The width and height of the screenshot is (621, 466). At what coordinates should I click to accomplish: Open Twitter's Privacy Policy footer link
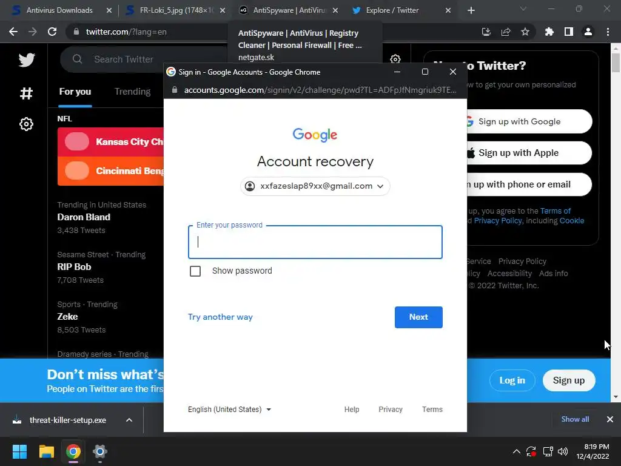tap(522, 262)
